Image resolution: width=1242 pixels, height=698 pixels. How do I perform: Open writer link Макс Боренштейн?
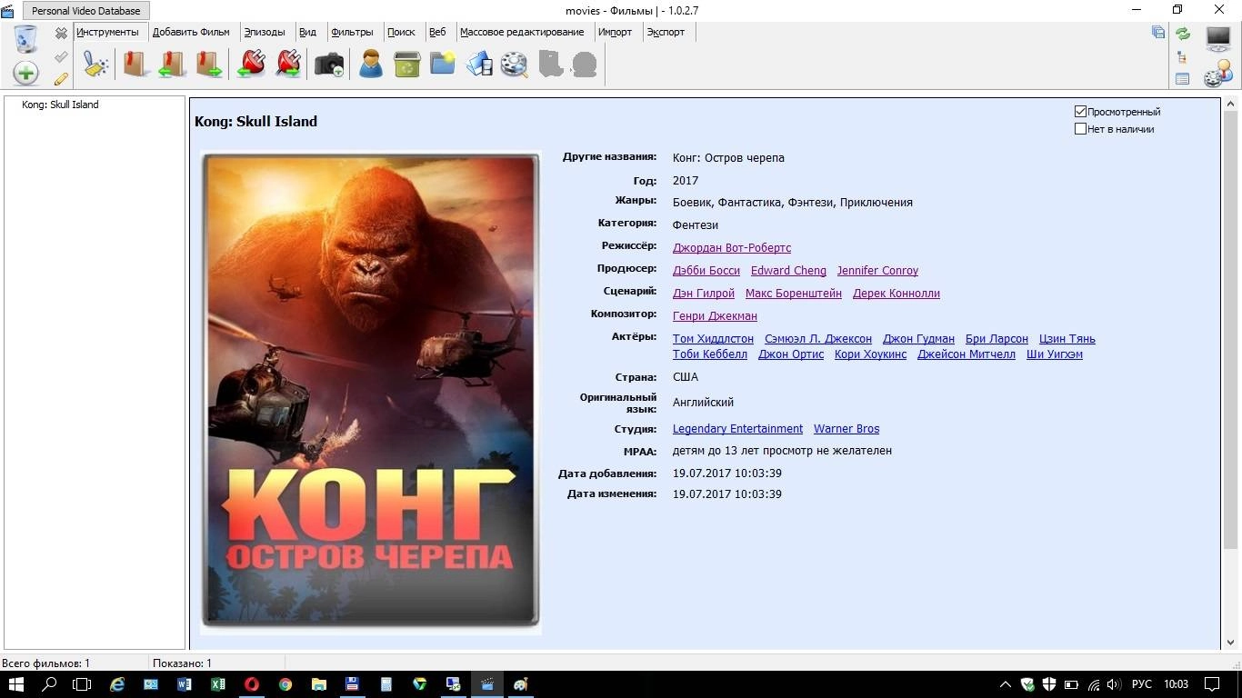794,293
